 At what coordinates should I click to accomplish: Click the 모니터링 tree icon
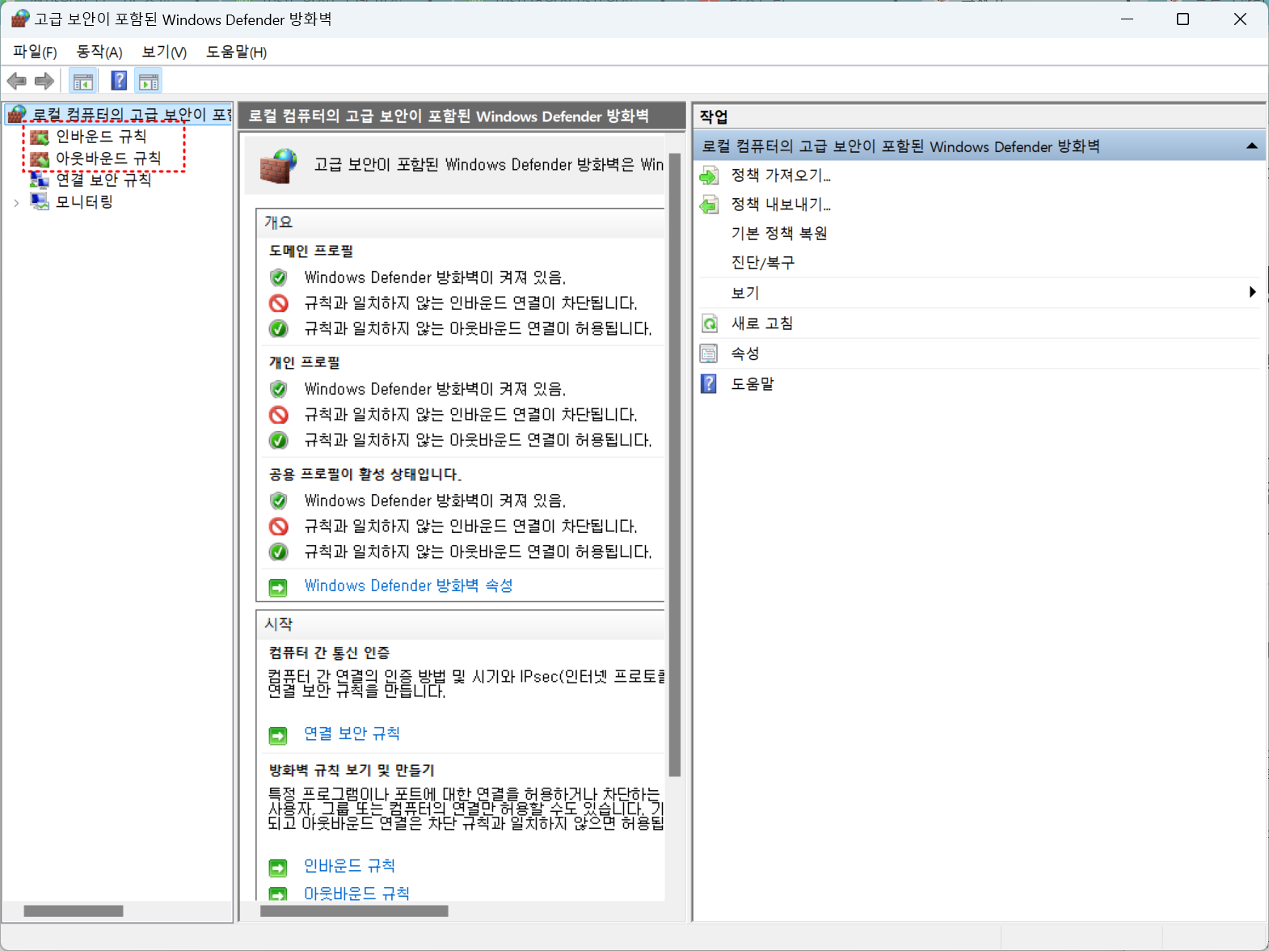point(40,201)
